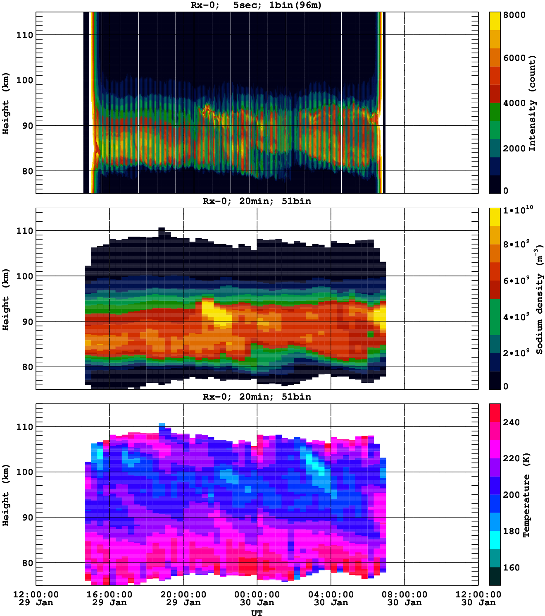Viewport: 545px width, 616px height.
Task: Click the bottom plot's title above the temperature map
Action: click(x=257, y=397)
